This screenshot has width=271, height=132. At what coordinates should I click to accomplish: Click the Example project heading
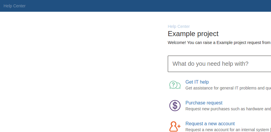point(193,34)
